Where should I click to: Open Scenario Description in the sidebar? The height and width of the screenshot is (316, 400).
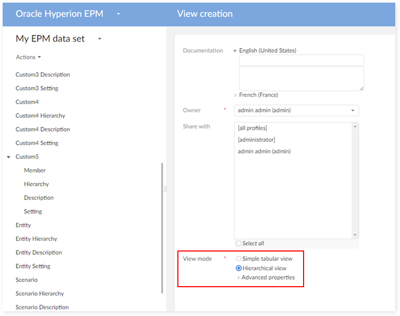(x=42, y=307)
